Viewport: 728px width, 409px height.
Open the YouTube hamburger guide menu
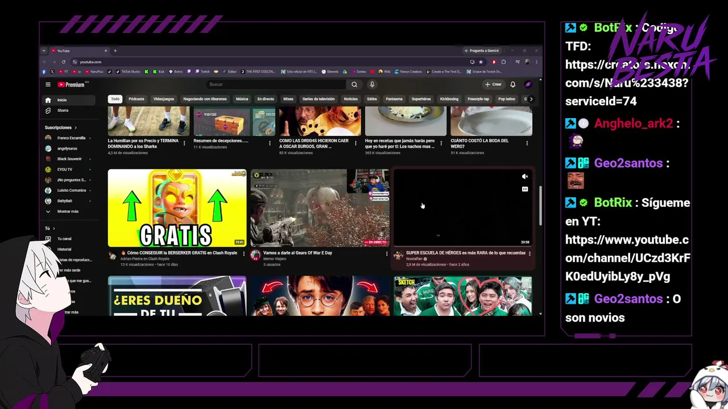coord(48,85)
